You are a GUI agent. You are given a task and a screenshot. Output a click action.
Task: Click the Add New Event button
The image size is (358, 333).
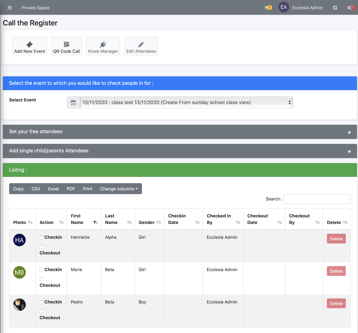coord(30,46)
